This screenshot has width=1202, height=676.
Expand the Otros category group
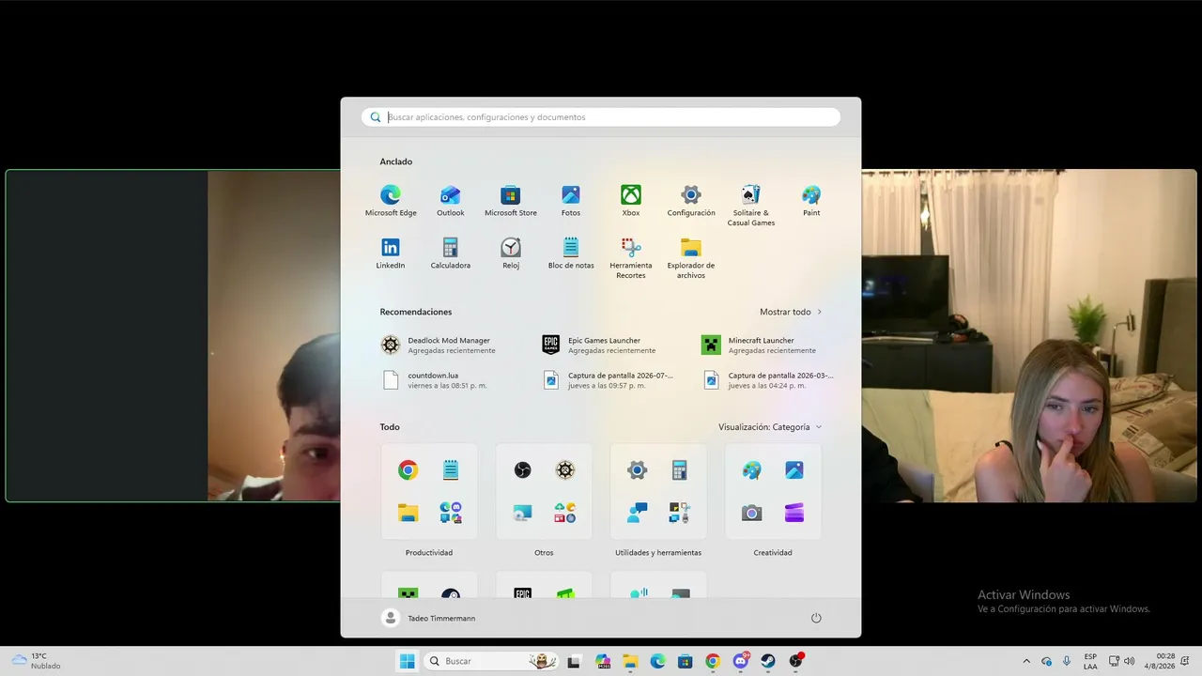[544, 491]
